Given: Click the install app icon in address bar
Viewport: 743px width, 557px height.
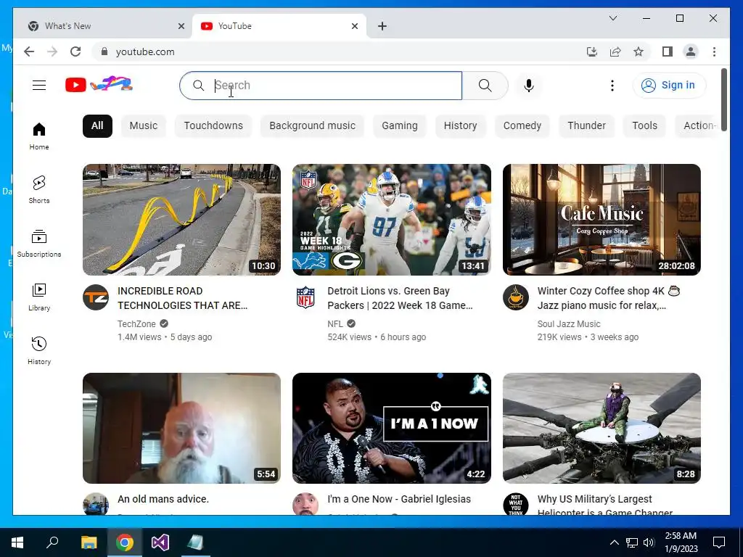Looking at the screenshot, I should [x=592, y=51].
